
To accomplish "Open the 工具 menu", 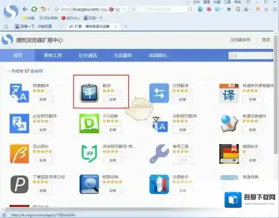I will click(227, 2).
